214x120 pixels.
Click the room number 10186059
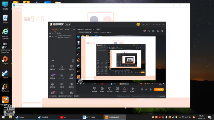click(x=103, y=32)
